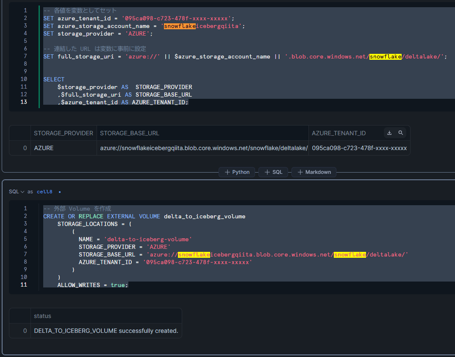Click the CREATE OR REPLACE EXTERNAL VOLUME line
The image size is (455, 357).
[144, 216]
